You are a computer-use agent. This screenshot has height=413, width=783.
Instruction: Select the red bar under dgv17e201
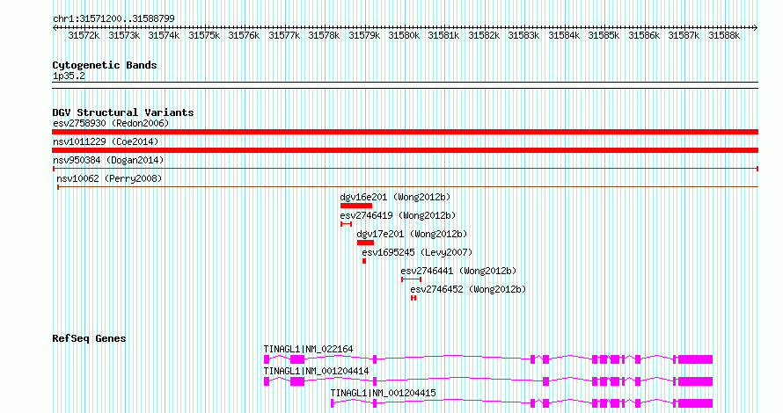tap(365, 243)
